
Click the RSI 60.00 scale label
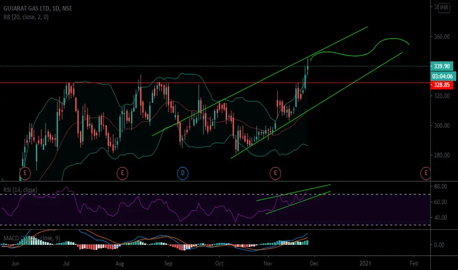(440, 202)
